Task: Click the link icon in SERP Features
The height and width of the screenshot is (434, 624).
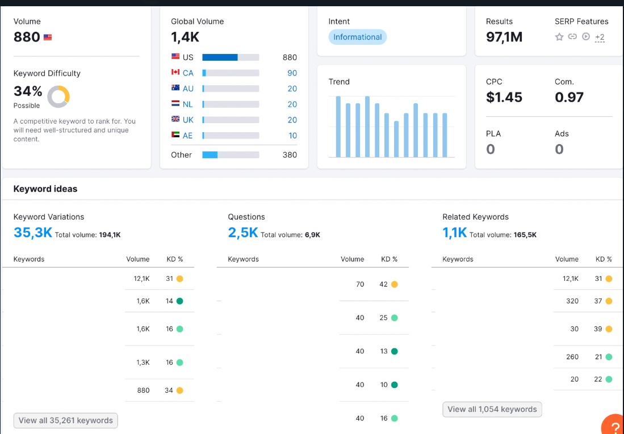Action: click(572, 37)
